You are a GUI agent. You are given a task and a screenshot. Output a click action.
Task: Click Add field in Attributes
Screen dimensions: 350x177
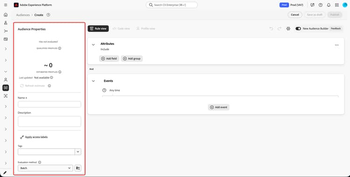tap(109, 58)
